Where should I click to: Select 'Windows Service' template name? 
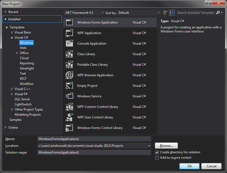(89, 96)
